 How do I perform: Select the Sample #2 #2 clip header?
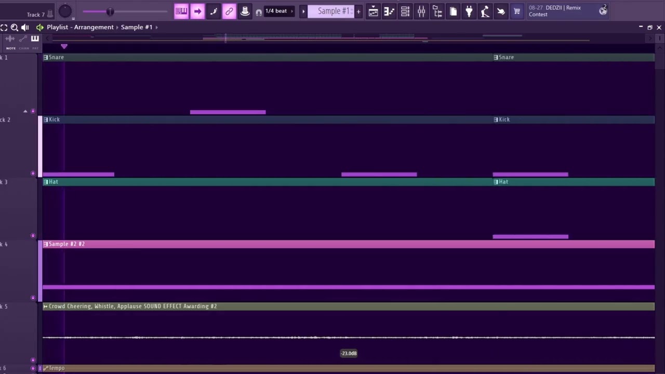[x=349, y=244]
